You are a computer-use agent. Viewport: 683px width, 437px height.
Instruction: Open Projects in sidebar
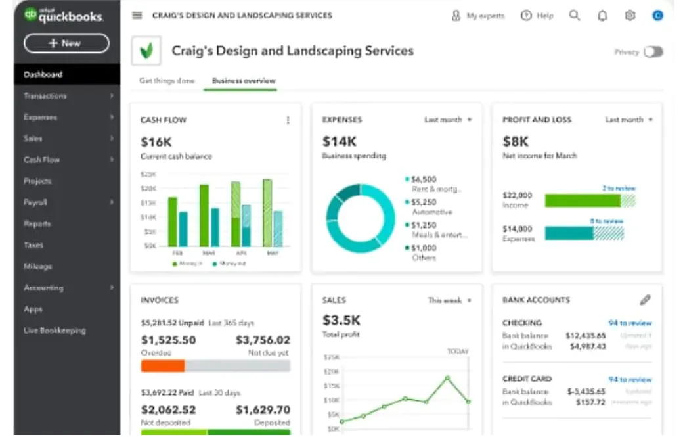pos(67,181)
